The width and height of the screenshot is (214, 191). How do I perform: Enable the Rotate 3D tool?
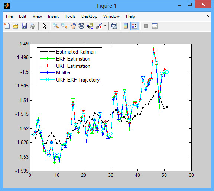click(81, 26)
